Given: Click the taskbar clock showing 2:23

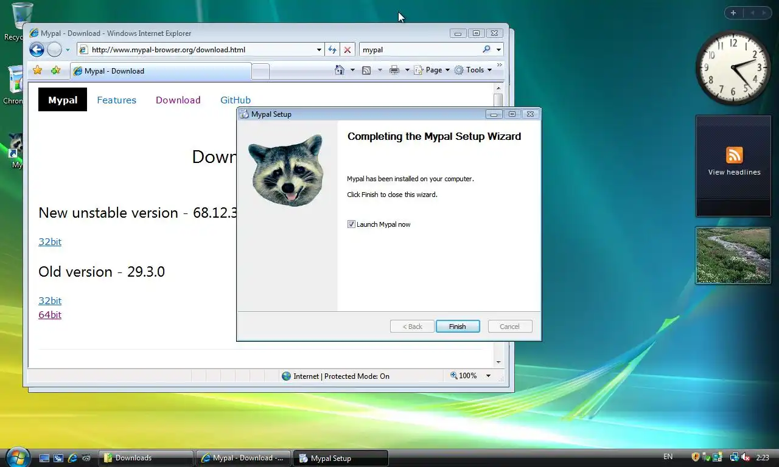Looking at the screenshot, I should click(763, 457).
